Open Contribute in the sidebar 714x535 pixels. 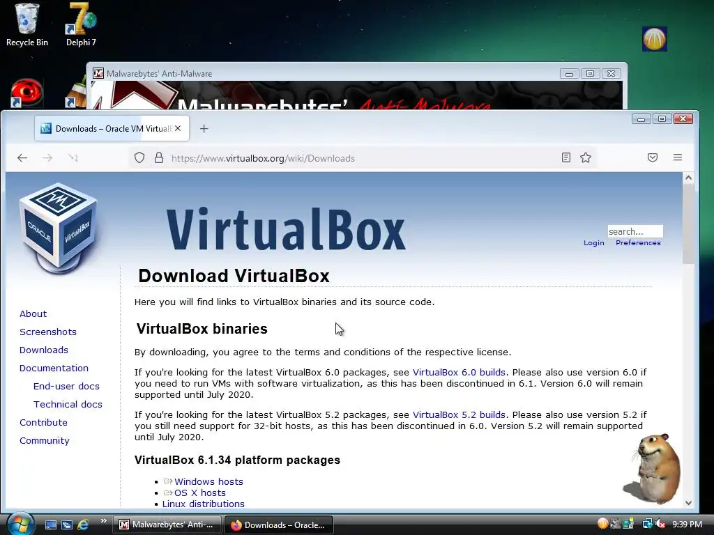[x=43, y=423]
